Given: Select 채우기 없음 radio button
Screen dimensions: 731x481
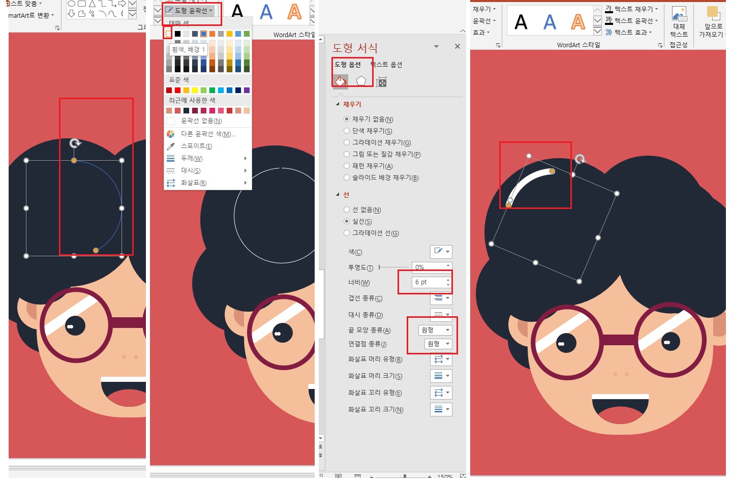Looking at the screenshot, I should point(347,119).
